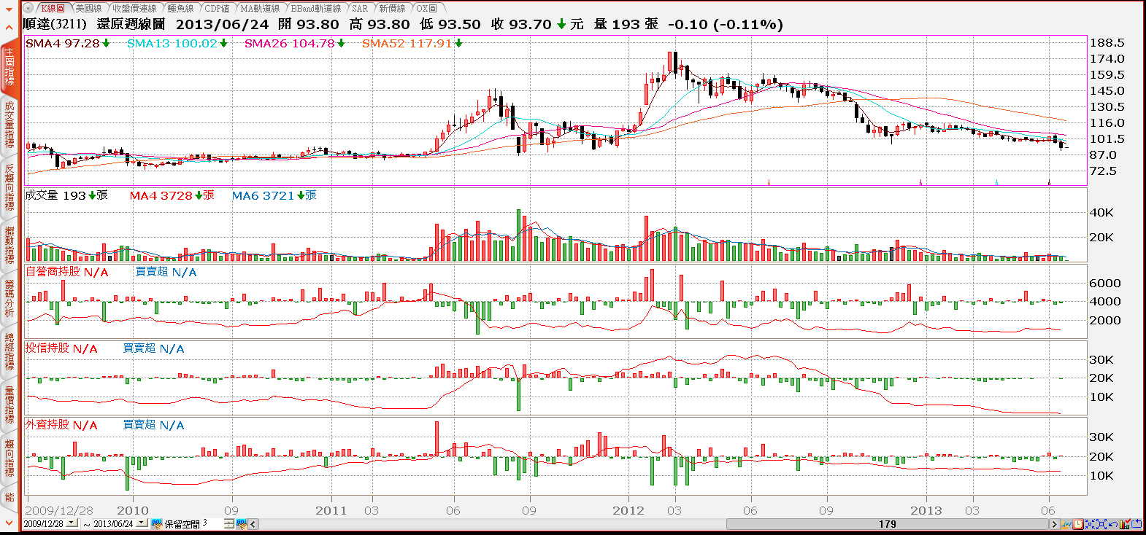Click the 外資持股 N/A label

(61, 425)
